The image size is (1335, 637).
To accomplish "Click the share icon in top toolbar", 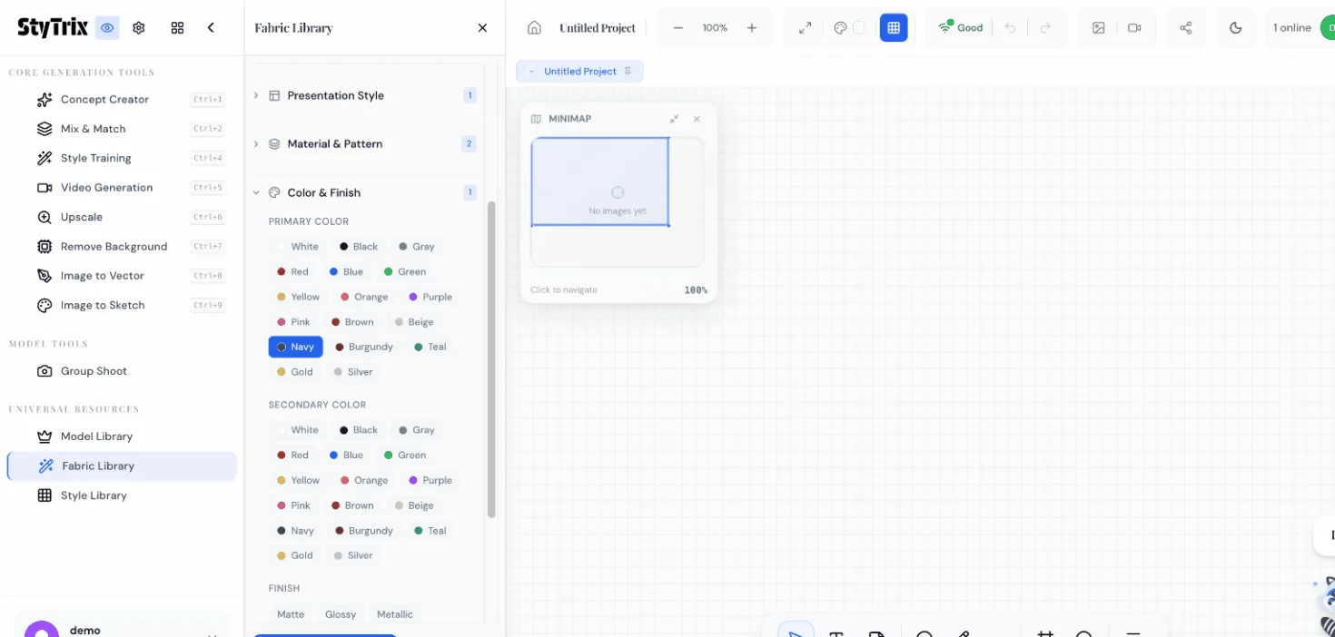I will (1185, 28).
